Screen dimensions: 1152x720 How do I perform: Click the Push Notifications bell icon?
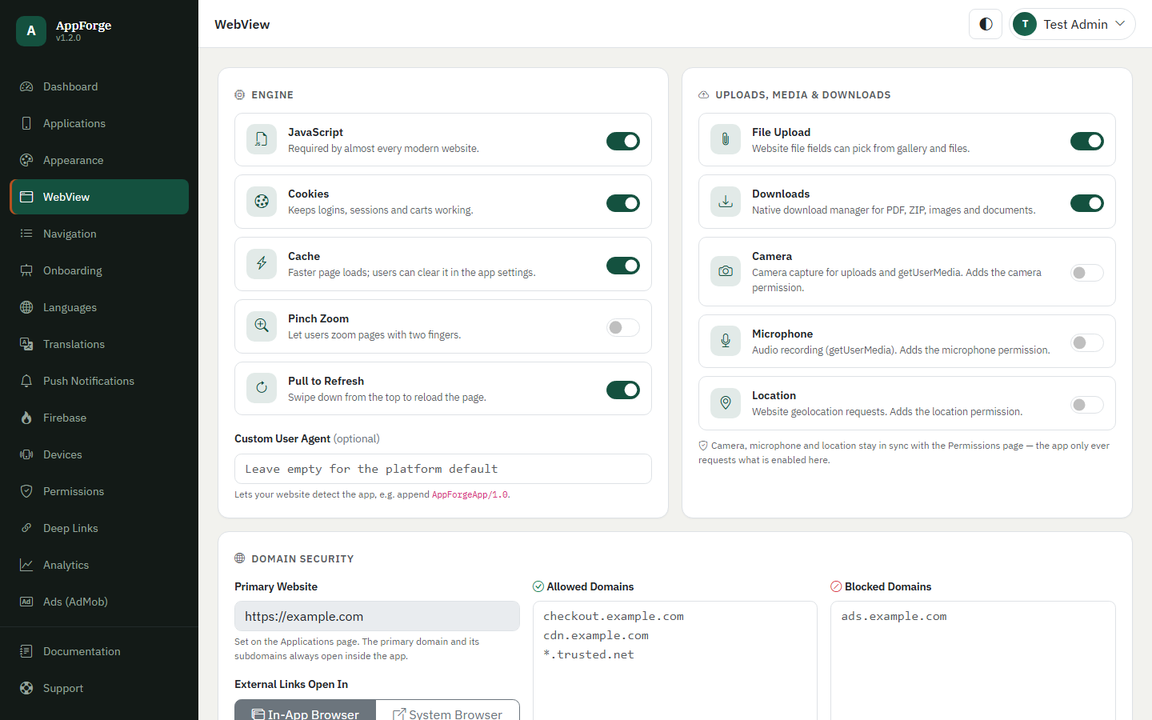(x=26, y=381)
